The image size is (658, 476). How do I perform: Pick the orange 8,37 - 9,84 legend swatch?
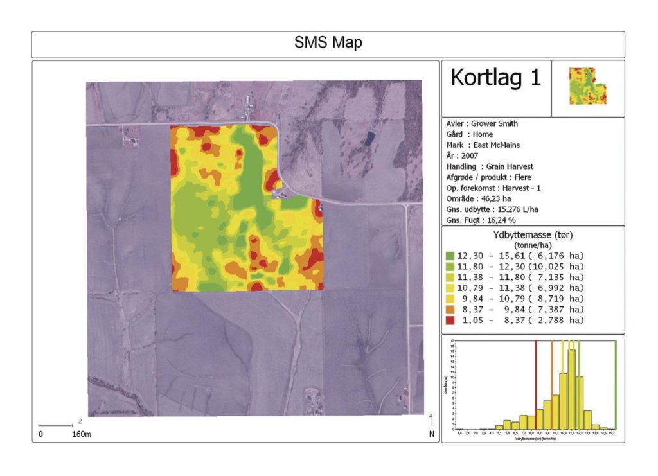[x=449, y=309]
